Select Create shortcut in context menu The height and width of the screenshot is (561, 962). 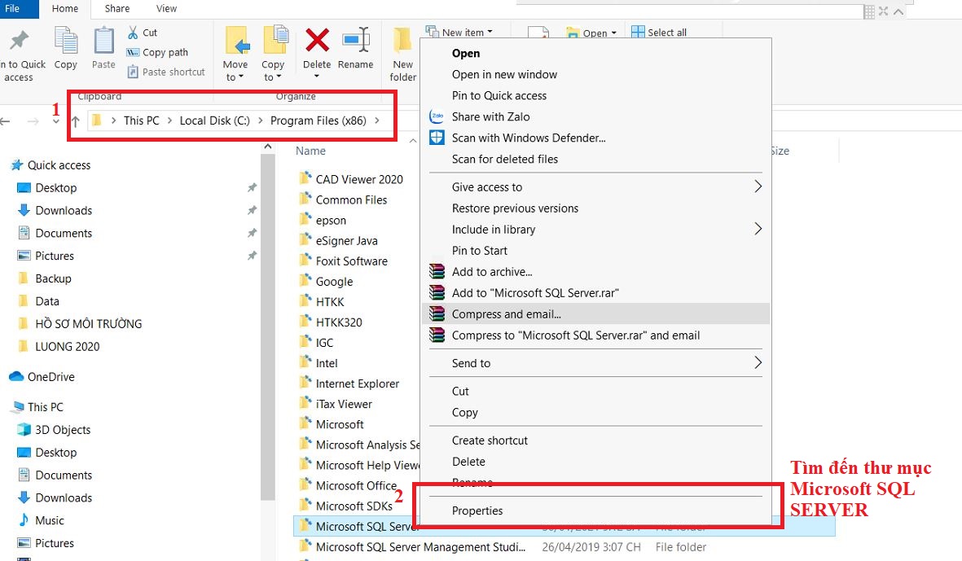coord(490,440)
